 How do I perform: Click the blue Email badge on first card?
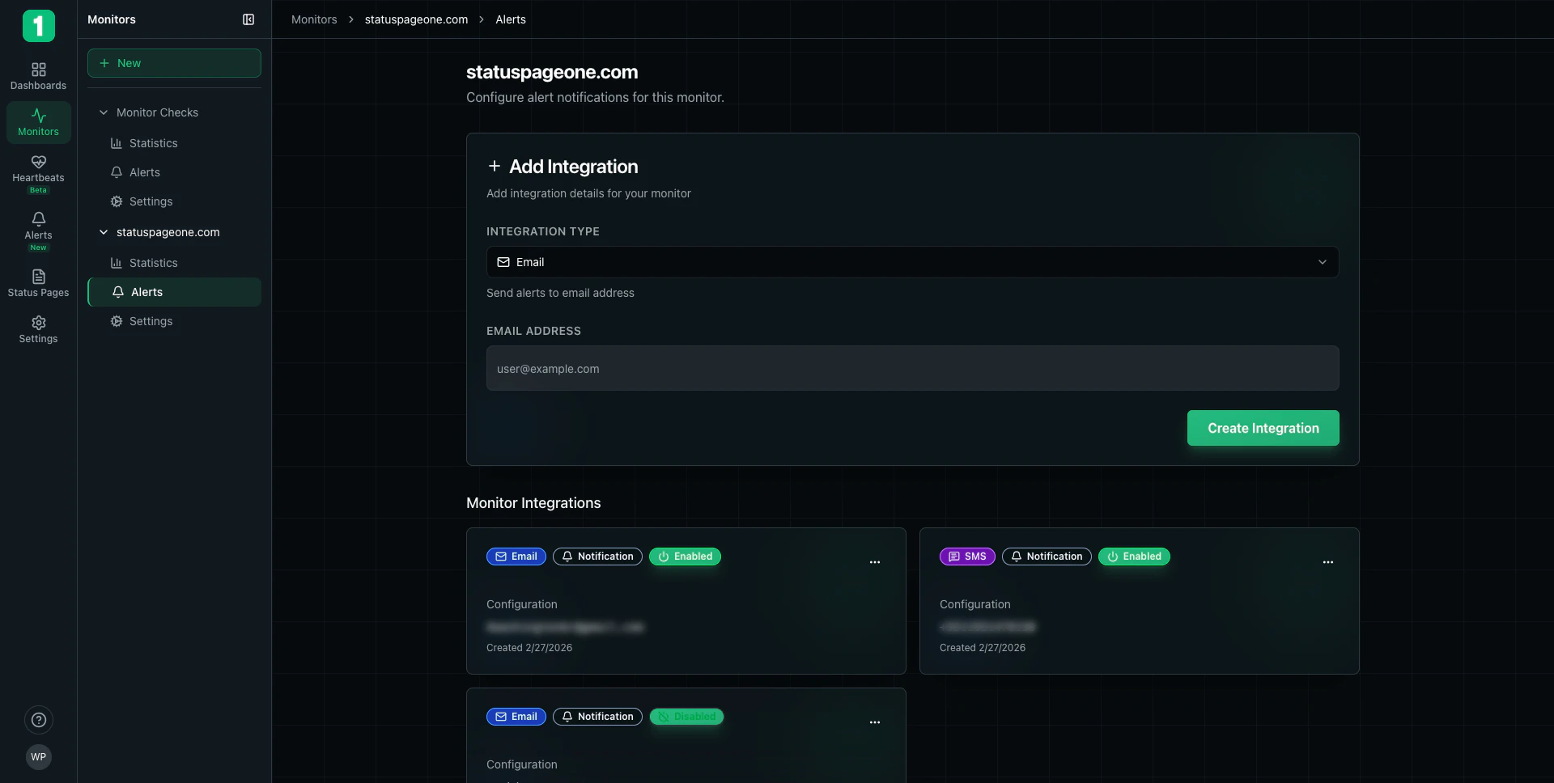coord(516,557)
